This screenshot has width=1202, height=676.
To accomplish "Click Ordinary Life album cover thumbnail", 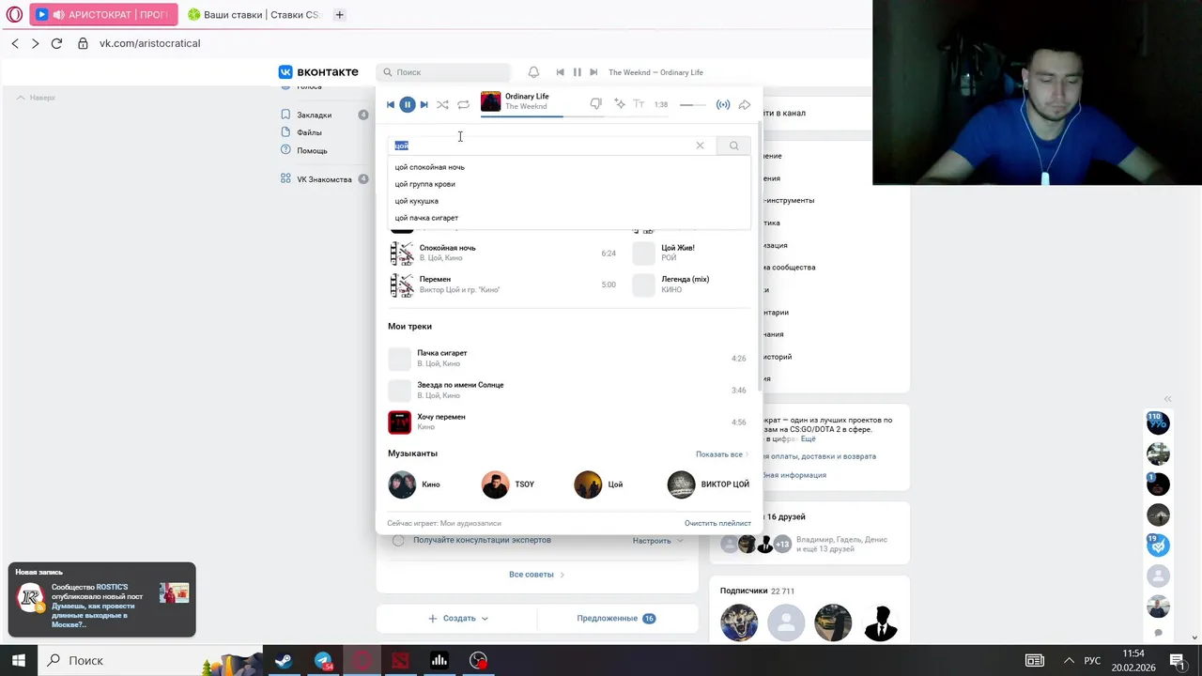I will 491,101.
